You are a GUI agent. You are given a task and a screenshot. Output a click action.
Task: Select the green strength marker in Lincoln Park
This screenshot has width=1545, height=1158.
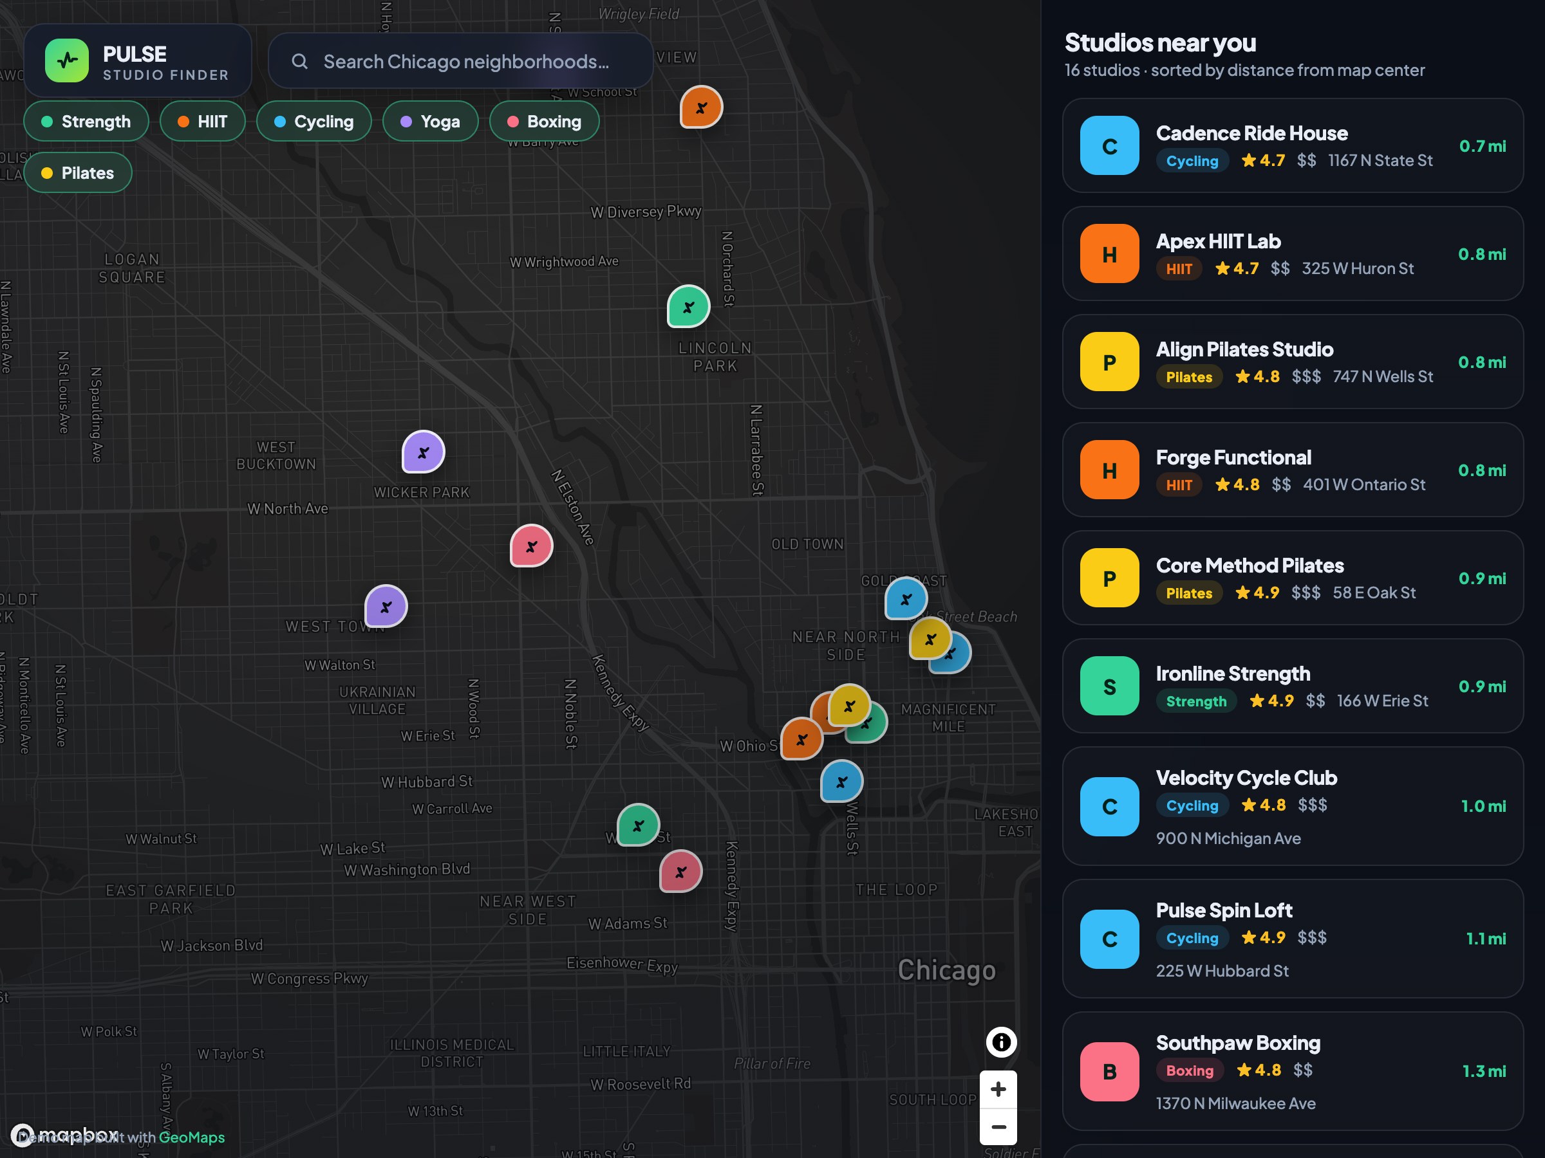coord(689,306)
